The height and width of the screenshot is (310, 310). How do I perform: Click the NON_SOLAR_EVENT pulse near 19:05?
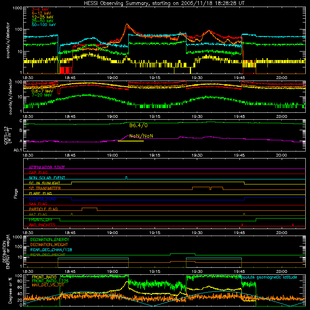(x=127, y=178)
